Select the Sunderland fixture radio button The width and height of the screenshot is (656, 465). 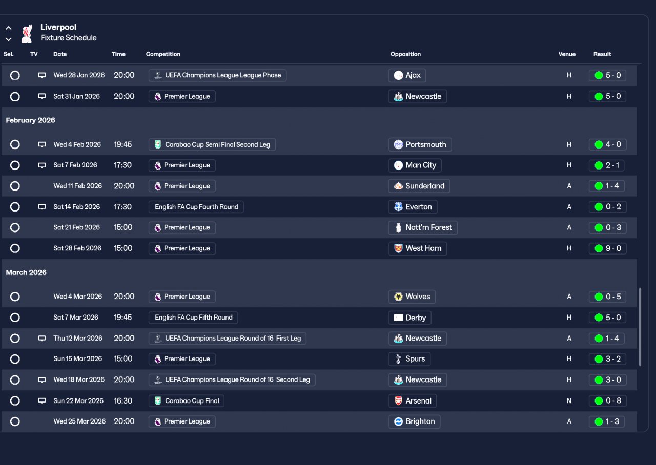15,186
